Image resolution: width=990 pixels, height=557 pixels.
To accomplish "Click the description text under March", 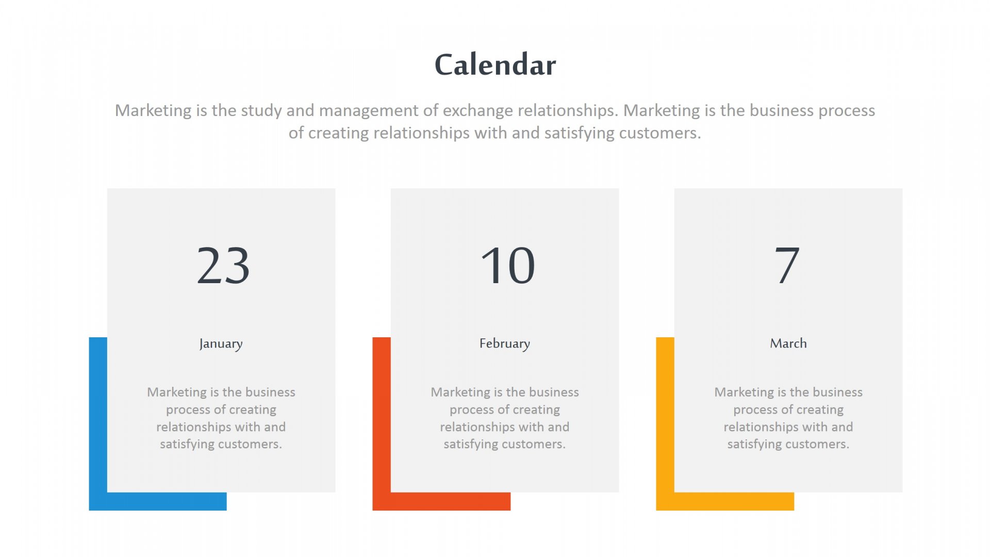I will 788,418.
